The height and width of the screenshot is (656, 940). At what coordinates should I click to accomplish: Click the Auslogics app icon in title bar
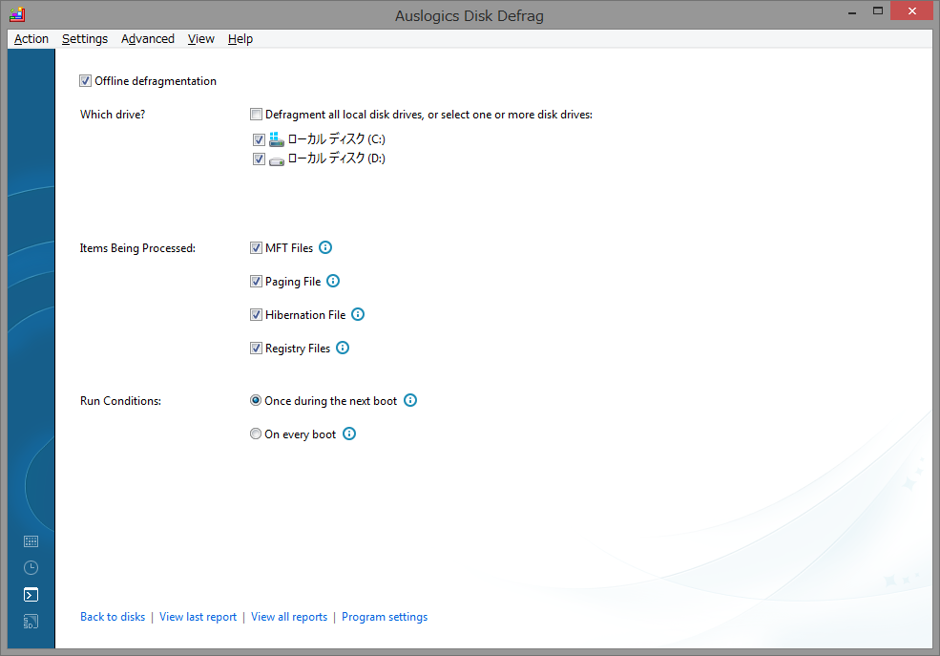click(17, 13)
